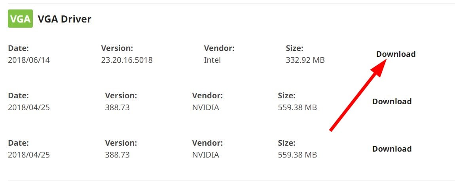This screenshot has width=455, height=182.
Task: Select version 388.73 in the middle row
Action: pos(118,107)
